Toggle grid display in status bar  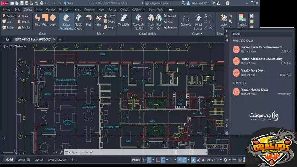tap(144, 160)
